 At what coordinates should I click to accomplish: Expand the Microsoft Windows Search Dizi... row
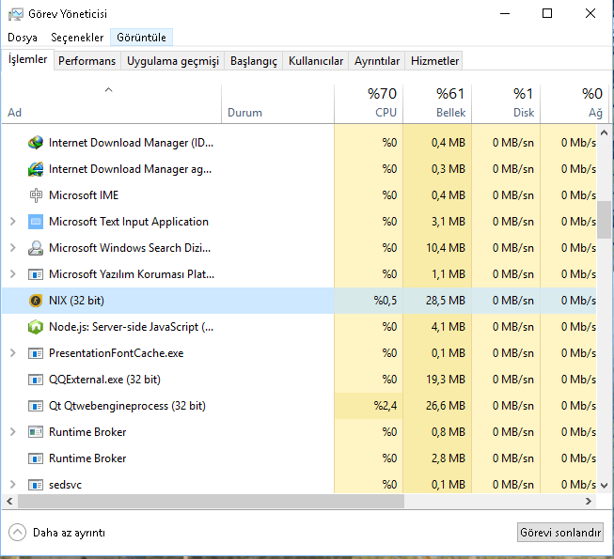pos(13,248)
